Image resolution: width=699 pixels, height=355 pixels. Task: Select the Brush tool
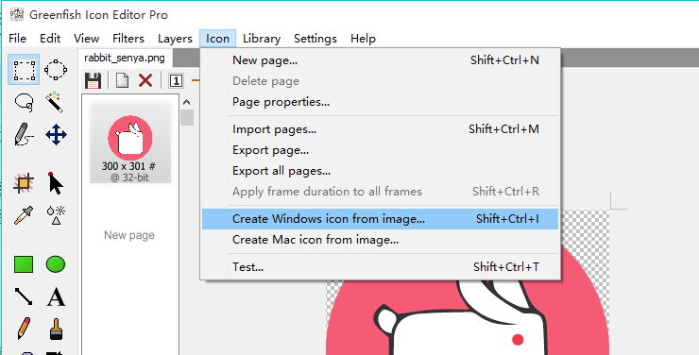[56, 329]
